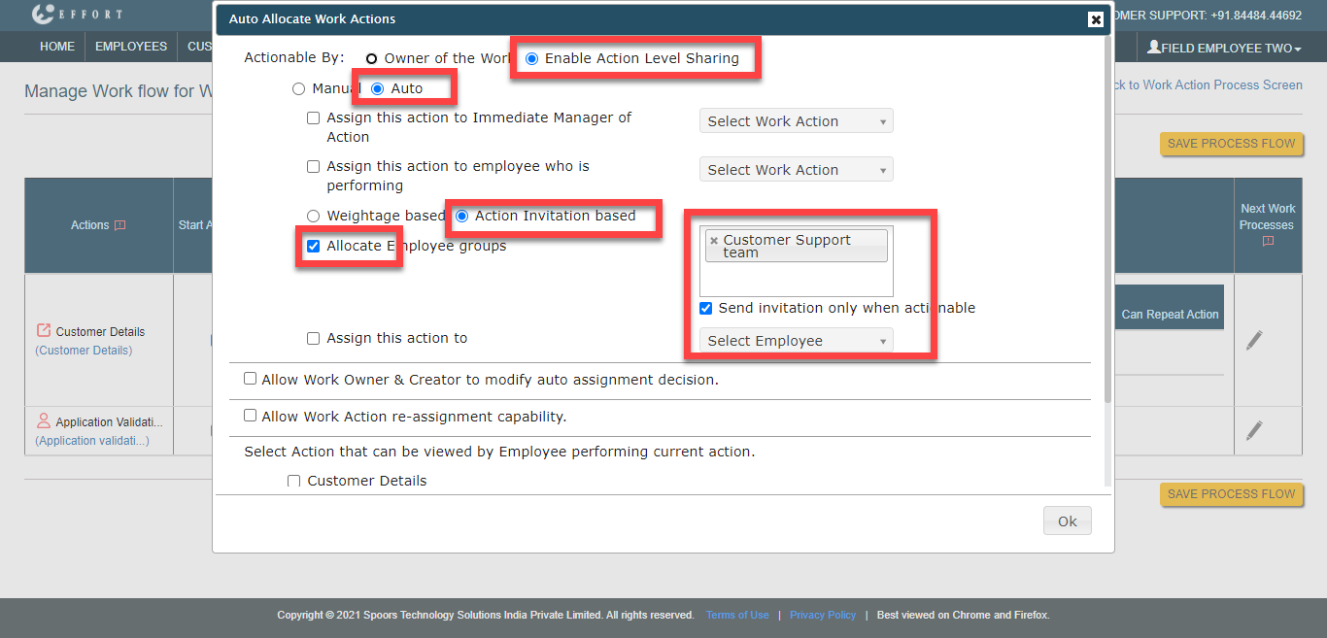Click the pencil edit icon for Customer Details row
This screenshot has height=638, width=1327.
point(1254,341)
